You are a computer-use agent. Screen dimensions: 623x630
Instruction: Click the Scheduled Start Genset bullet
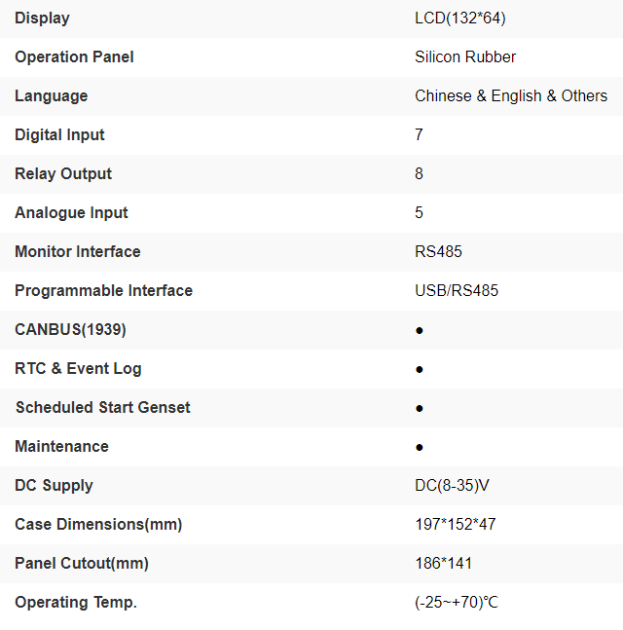[420, 408]
